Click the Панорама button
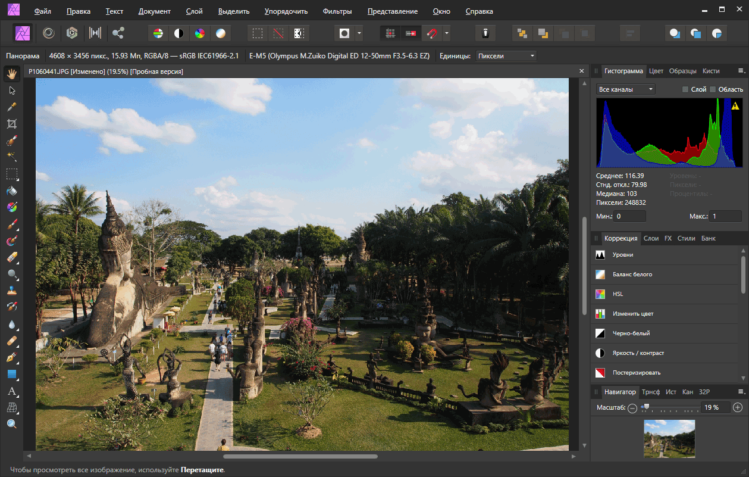 (x=23, y=56)
